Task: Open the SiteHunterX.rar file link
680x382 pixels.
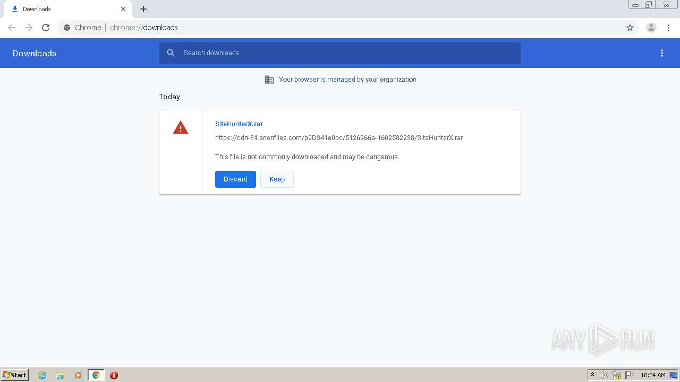Action: [x=239, y=124]
